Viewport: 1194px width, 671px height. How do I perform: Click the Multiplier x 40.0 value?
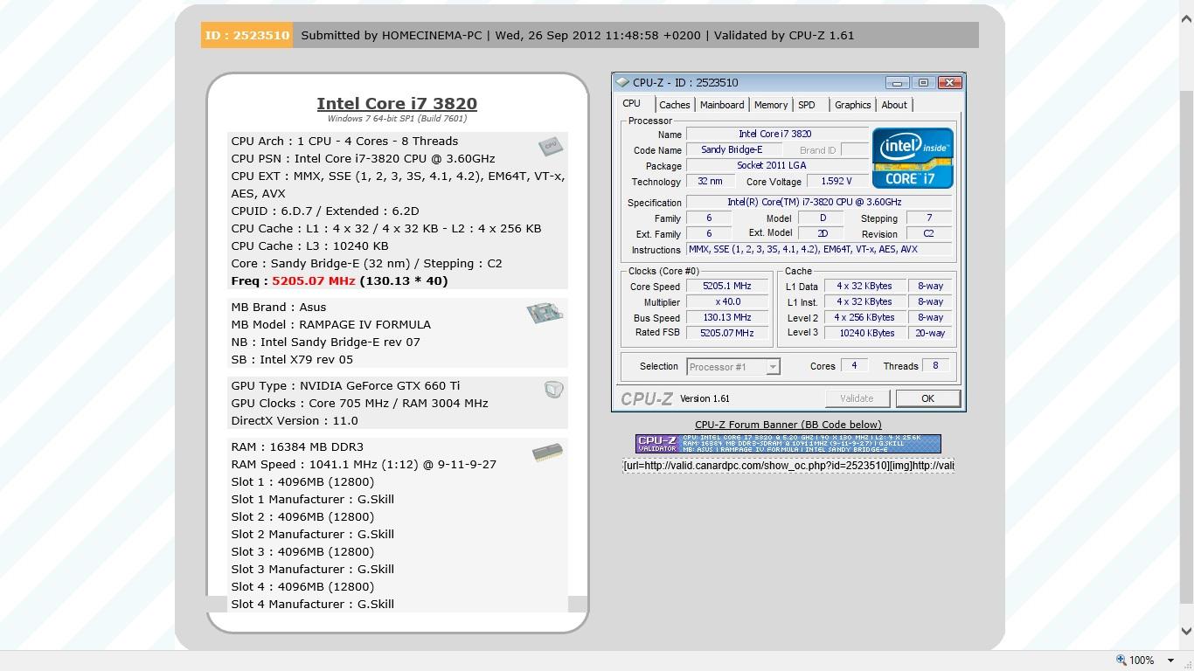pyautogui.click(x=727, y=301)
